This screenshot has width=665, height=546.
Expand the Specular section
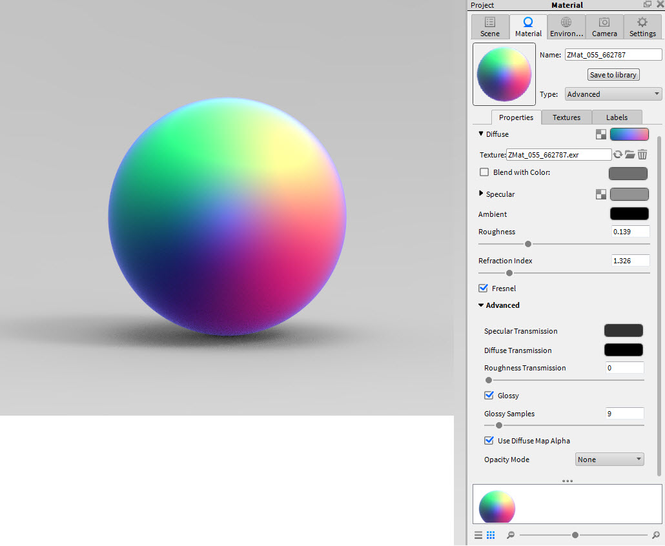pyautogui.click(x=481, y=194)
